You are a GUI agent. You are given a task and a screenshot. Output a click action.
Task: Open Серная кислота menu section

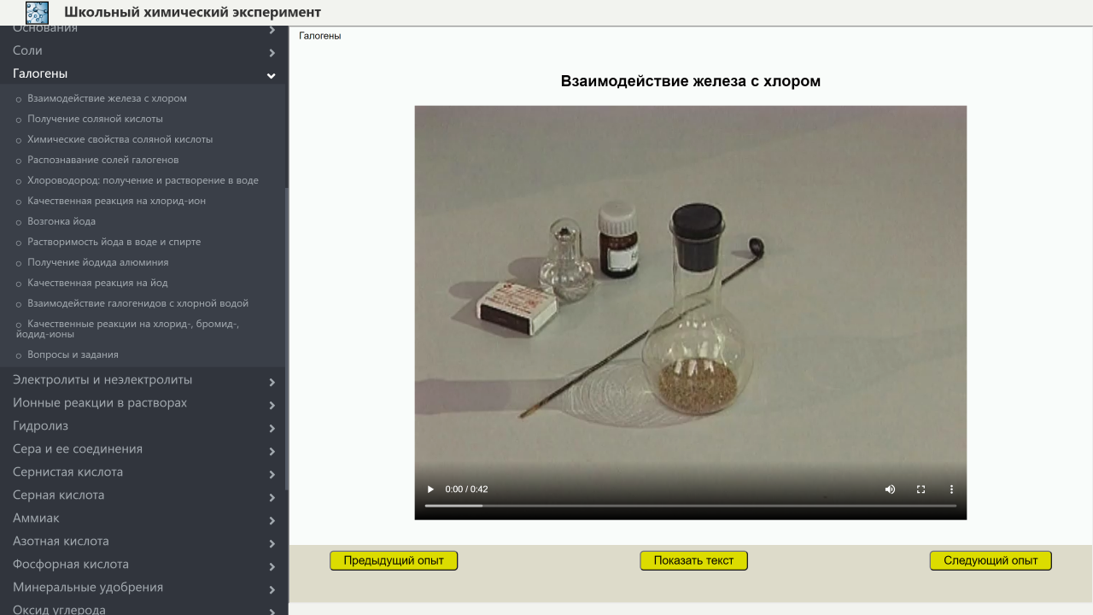coord(58,495)
